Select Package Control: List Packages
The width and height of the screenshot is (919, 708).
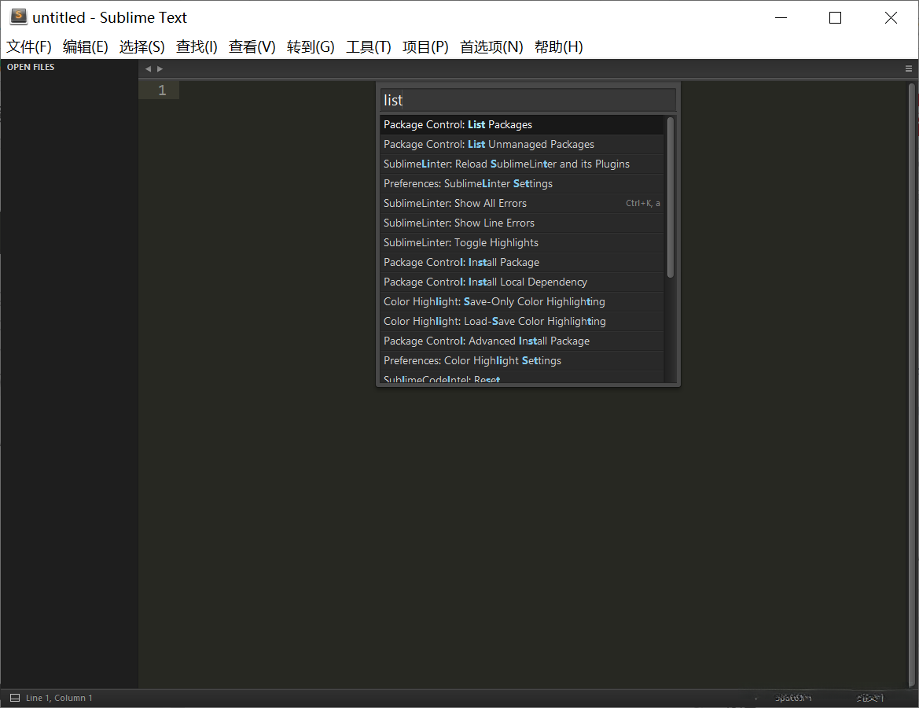pyautogui.click(x=522, y=124)
